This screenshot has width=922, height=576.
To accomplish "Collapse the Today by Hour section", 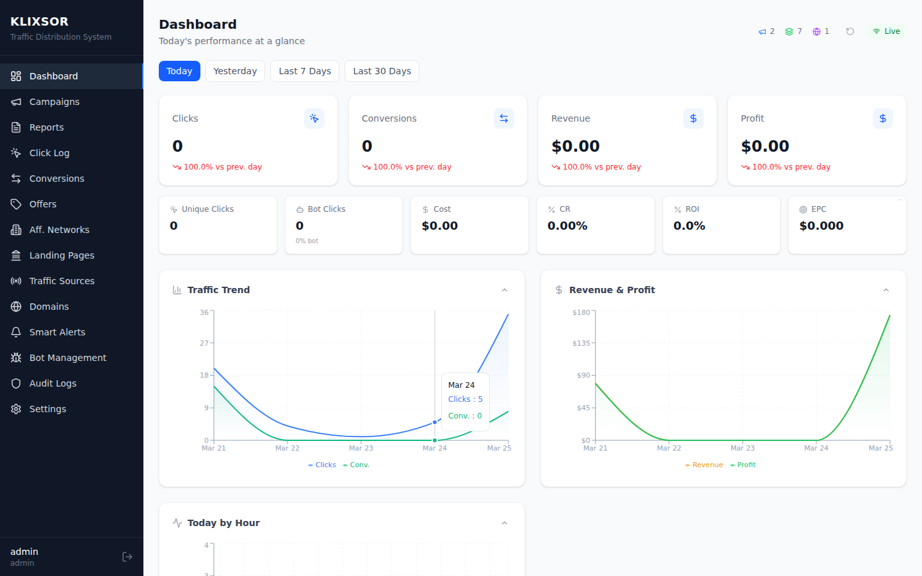I will click(505, 522).
